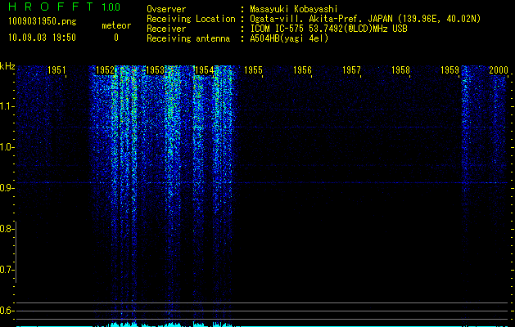Click the 1951 time marker
The width and height of the screenshot is (515, 327).
pyautogui.click(x=56, y=70)
